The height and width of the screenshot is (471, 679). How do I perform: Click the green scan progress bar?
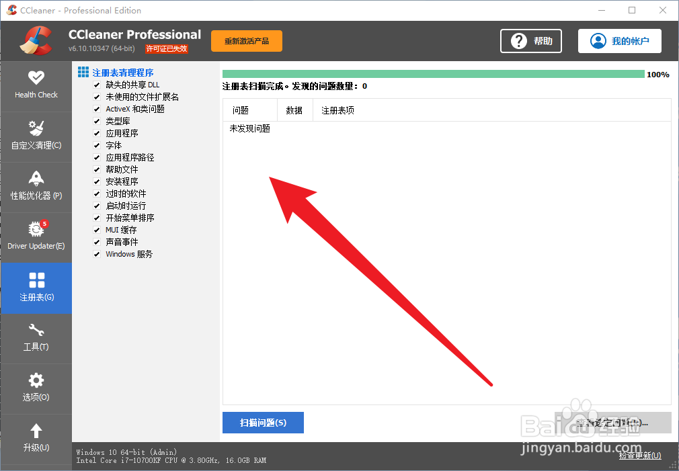(x=434, y=74)
